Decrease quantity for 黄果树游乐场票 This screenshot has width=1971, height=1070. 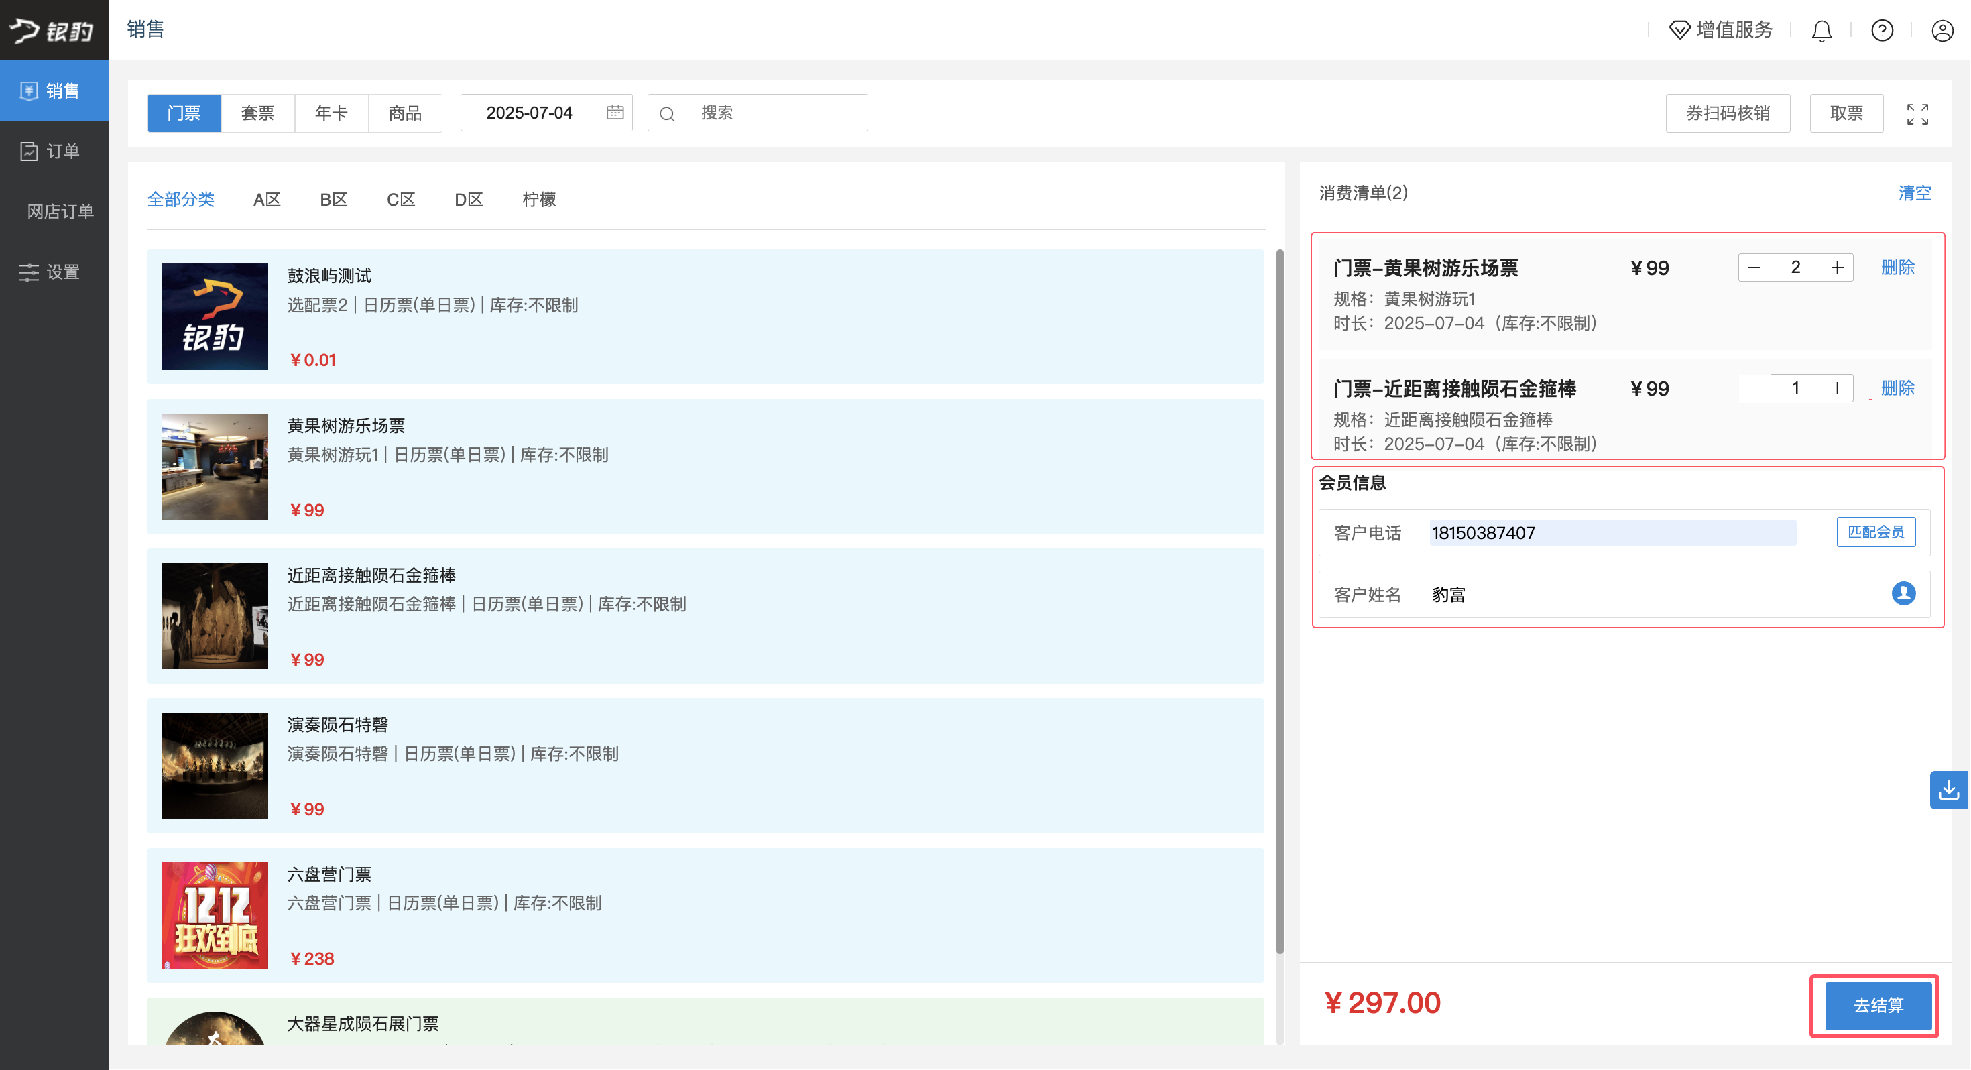coord(1754,268)
